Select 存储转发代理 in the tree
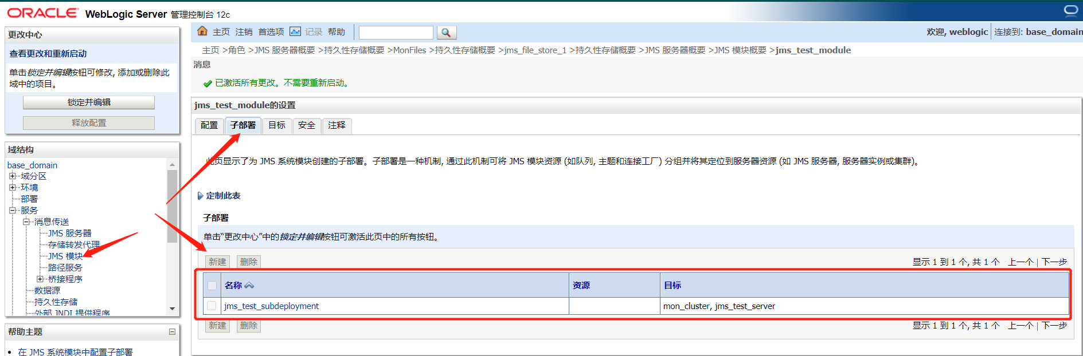1083x356 pixels. pos(74,245)
